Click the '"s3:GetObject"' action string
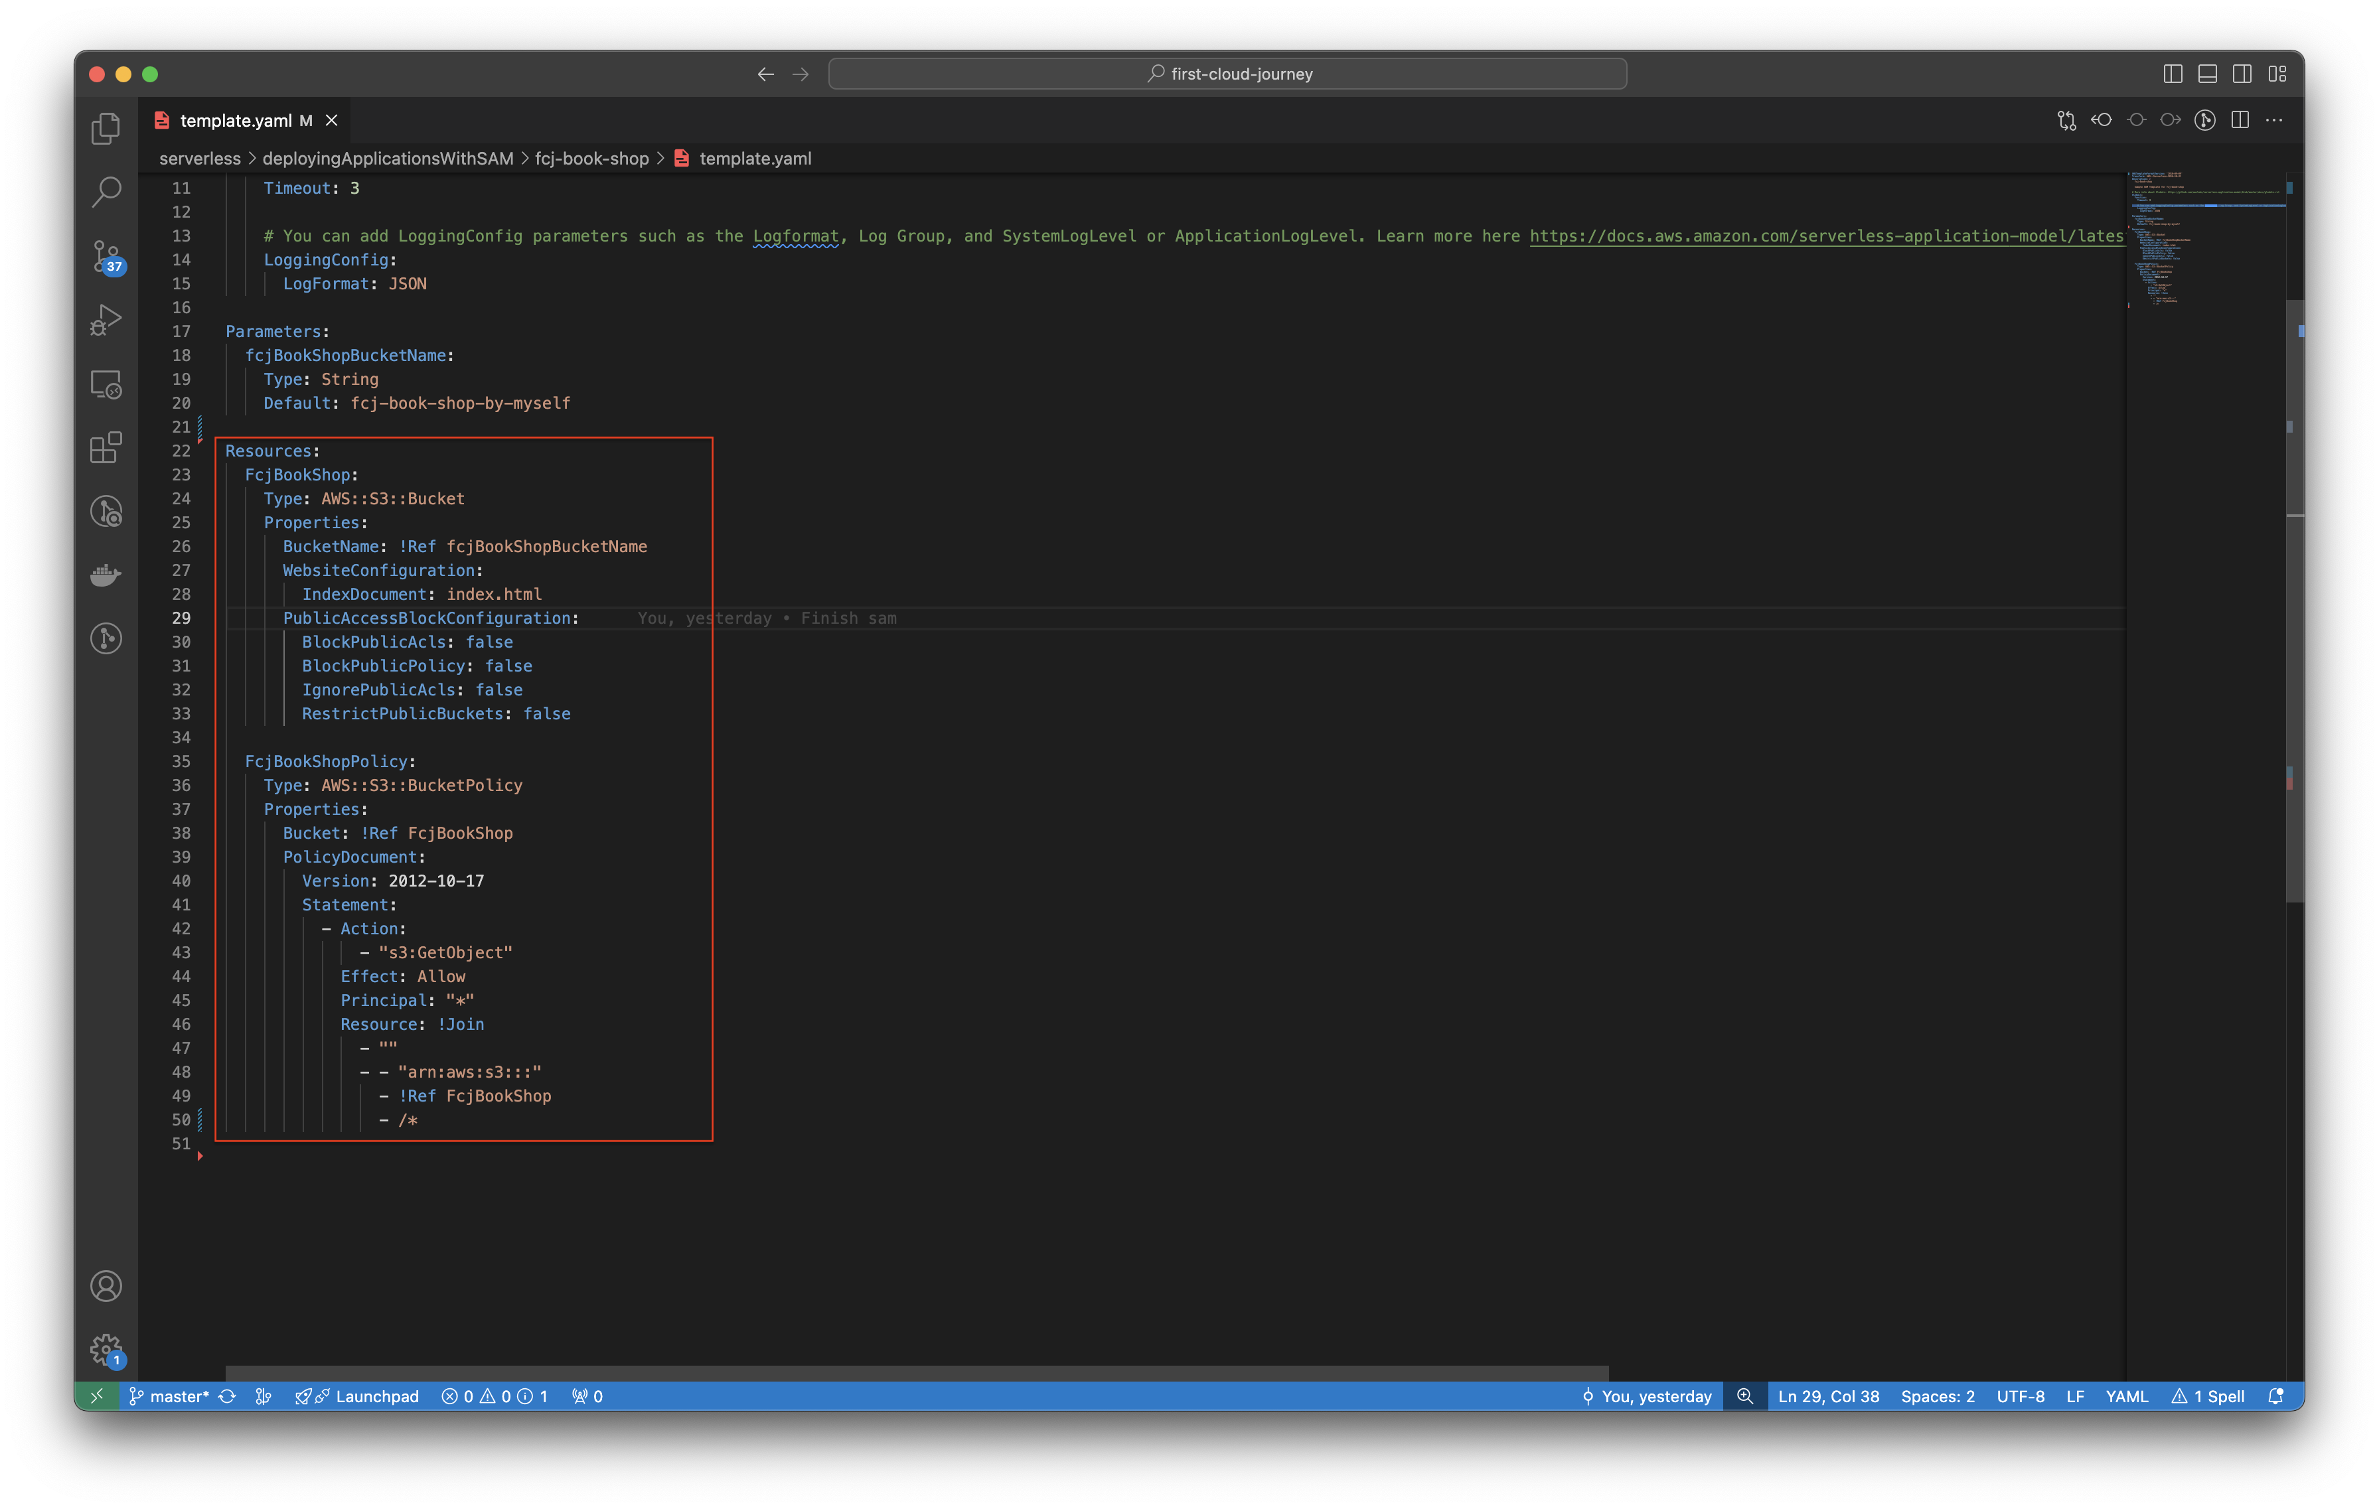 (x=445, y=953)
